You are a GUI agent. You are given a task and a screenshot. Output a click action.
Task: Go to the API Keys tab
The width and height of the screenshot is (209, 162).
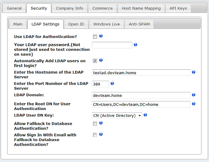point(178,8)
